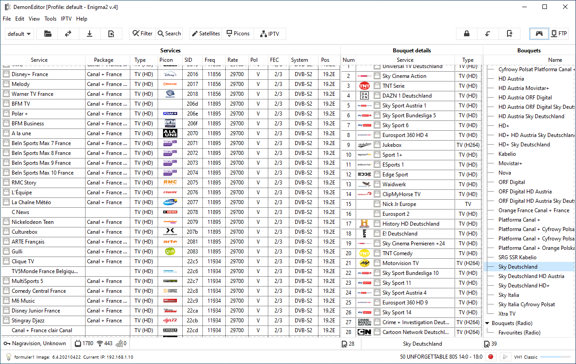This screenshot has height=364, width=576.
Task: Open the Search bar
Action: point(169,34)
